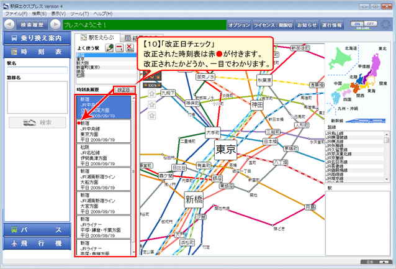Click the red minus remove-station icon
This screenshot has height=269, width=396.
coord(119,48)
